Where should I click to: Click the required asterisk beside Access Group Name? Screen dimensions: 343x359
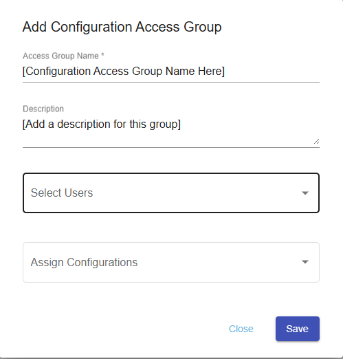(102, 54)
